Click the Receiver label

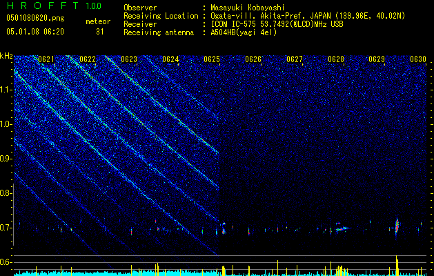tap(140, 24)
